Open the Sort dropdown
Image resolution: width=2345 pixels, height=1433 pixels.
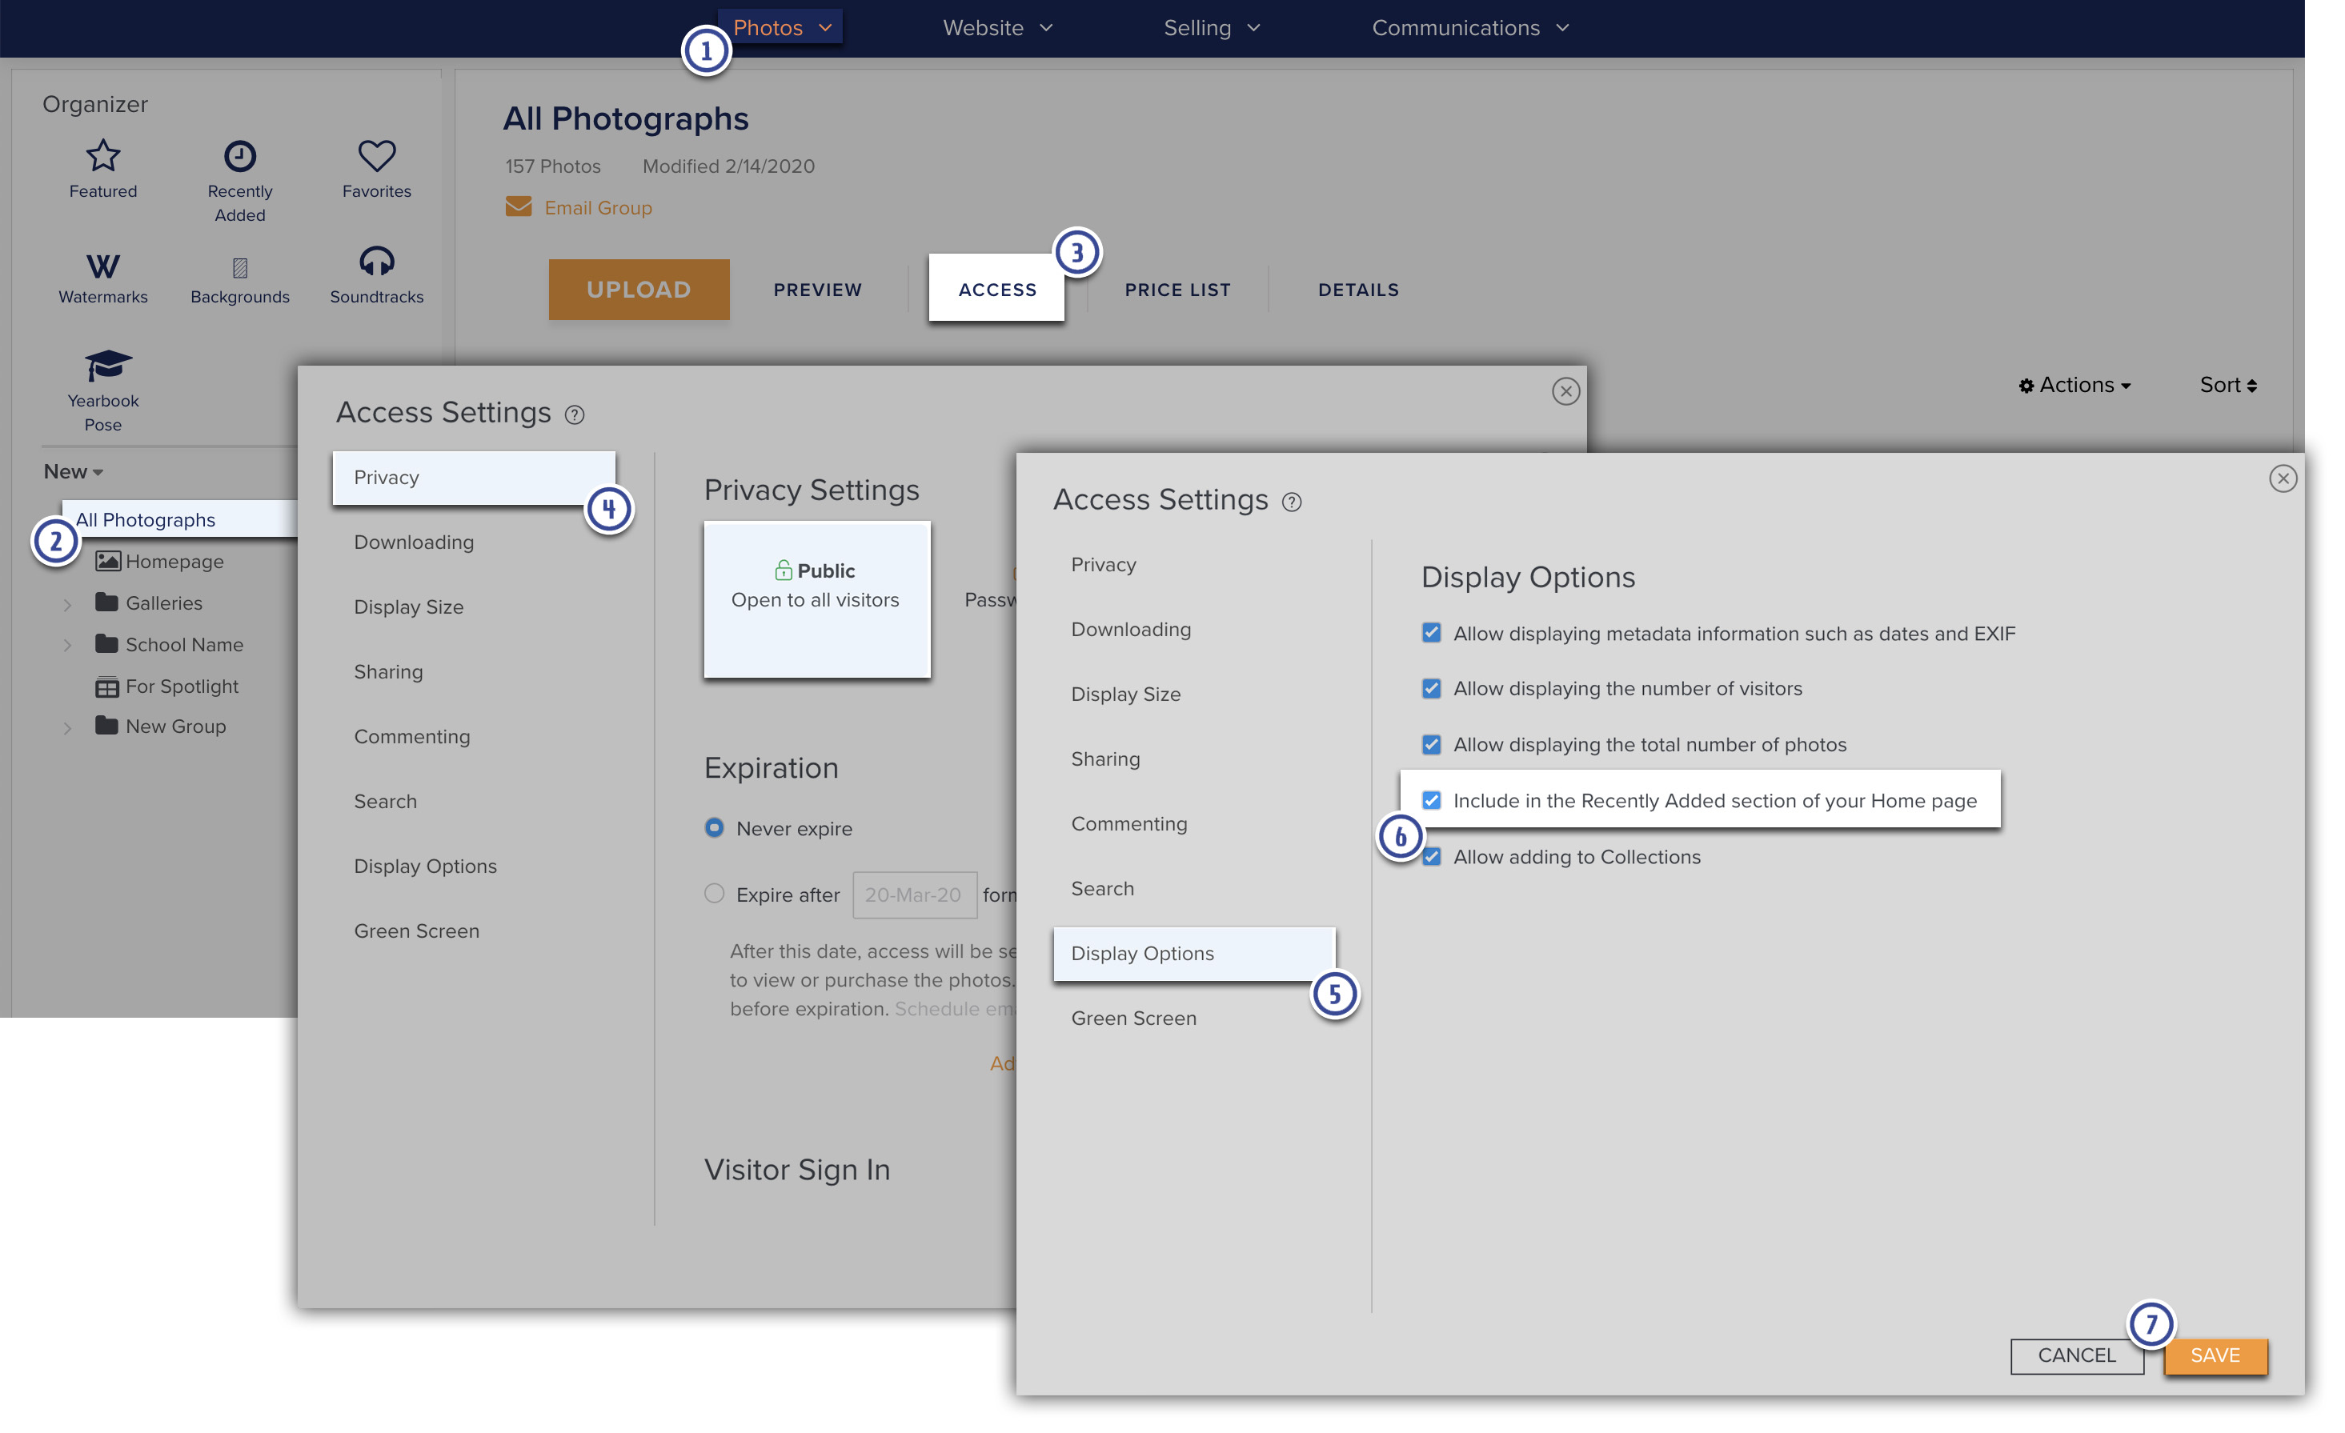tap(2228, 384)
